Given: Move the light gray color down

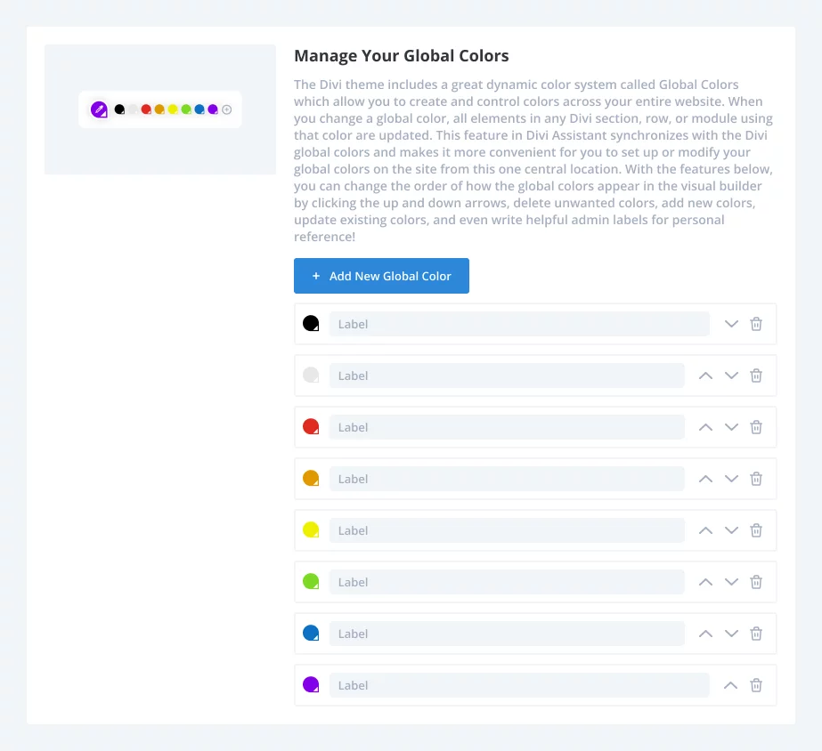Looking at the screenshot, I should 731,375.
